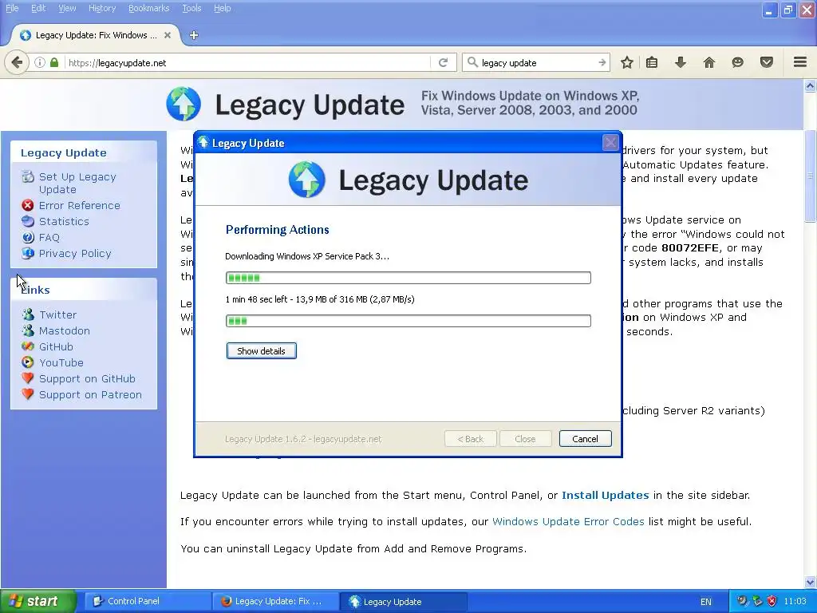This screenshot has height=613, width=817.
Task: Click the search magnifier icon
Action: pyautogui.click(x=472, y=62)
